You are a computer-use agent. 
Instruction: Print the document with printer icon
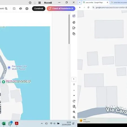27,8
